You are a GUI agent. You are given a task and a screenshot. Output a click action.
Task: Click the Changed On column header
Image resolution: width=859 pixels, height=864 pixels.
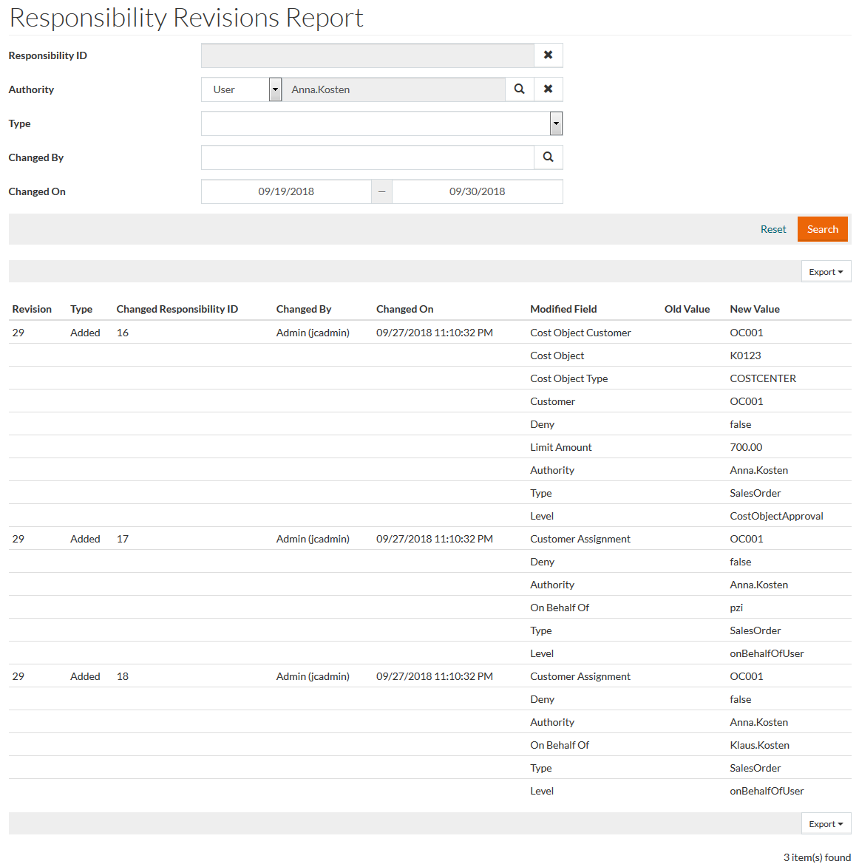click(x=404, y=309)
